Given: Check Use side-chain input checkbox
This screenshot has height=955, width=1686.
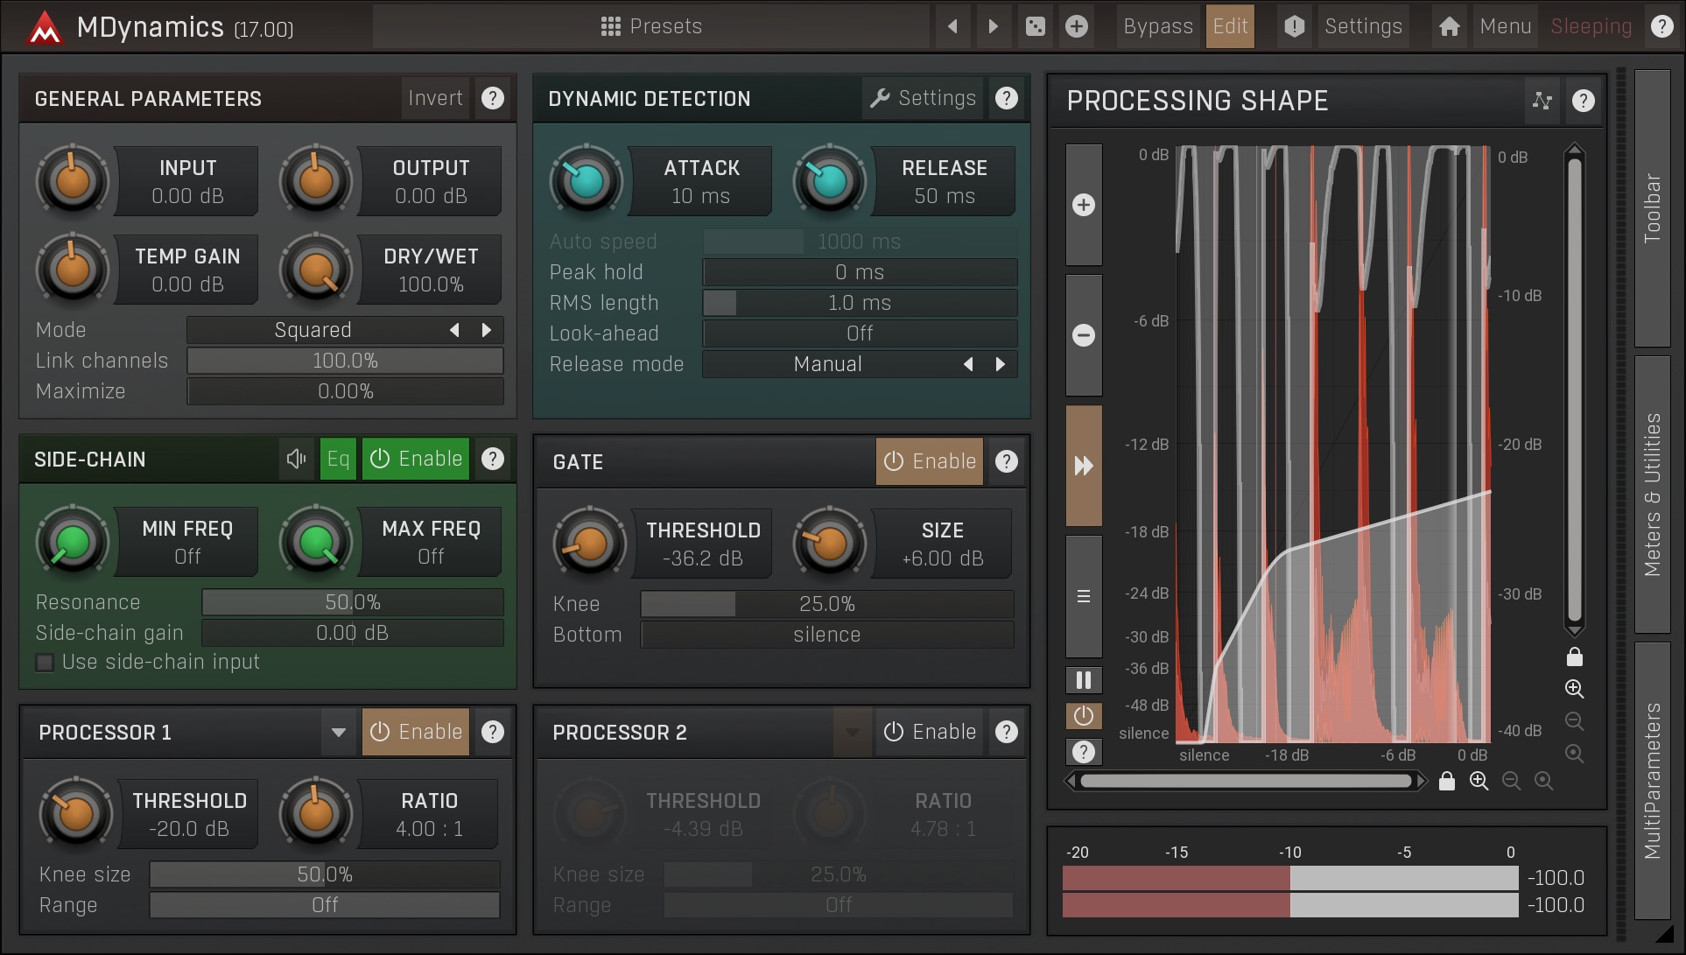Looking at the screenshot, I should 45,663.
